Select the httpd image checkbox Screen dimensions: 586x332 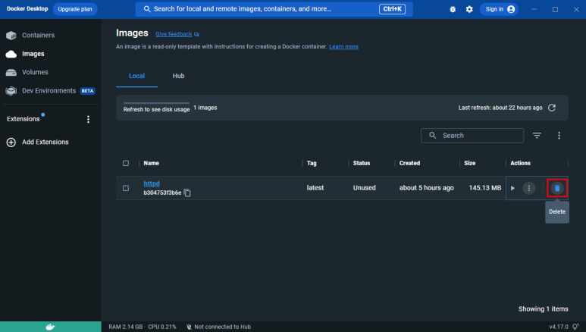[x=126, y=188]
